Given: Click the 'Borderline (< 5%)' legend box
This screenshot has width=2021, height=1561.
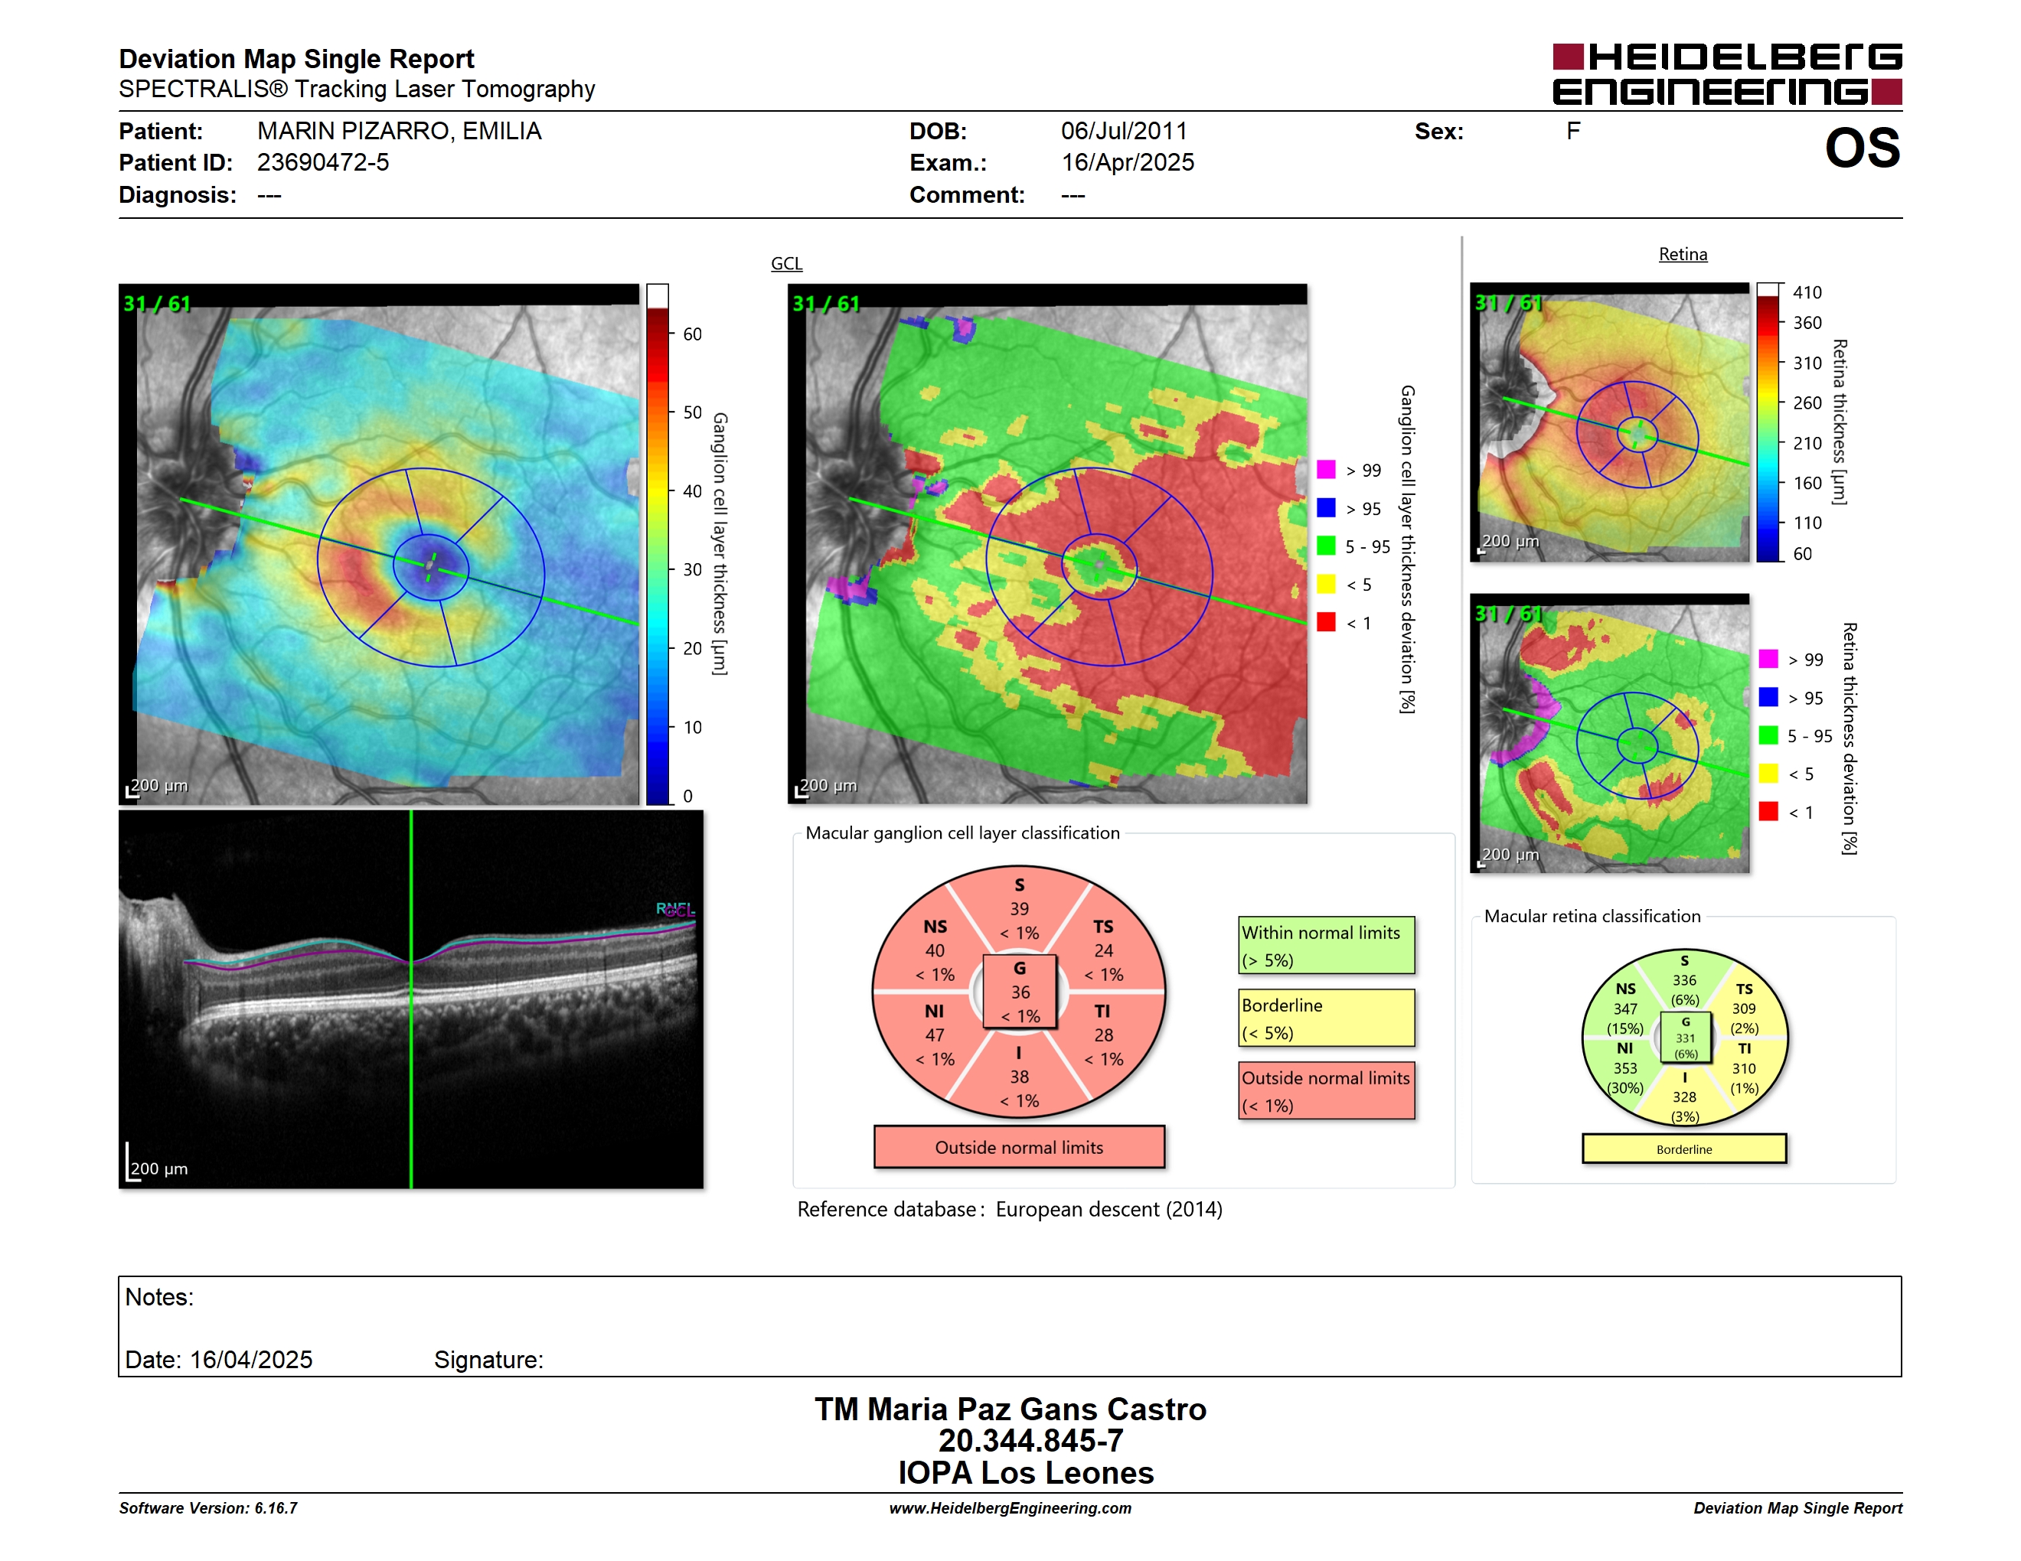Looking at the screenshot, I should pos(1326,1018).
